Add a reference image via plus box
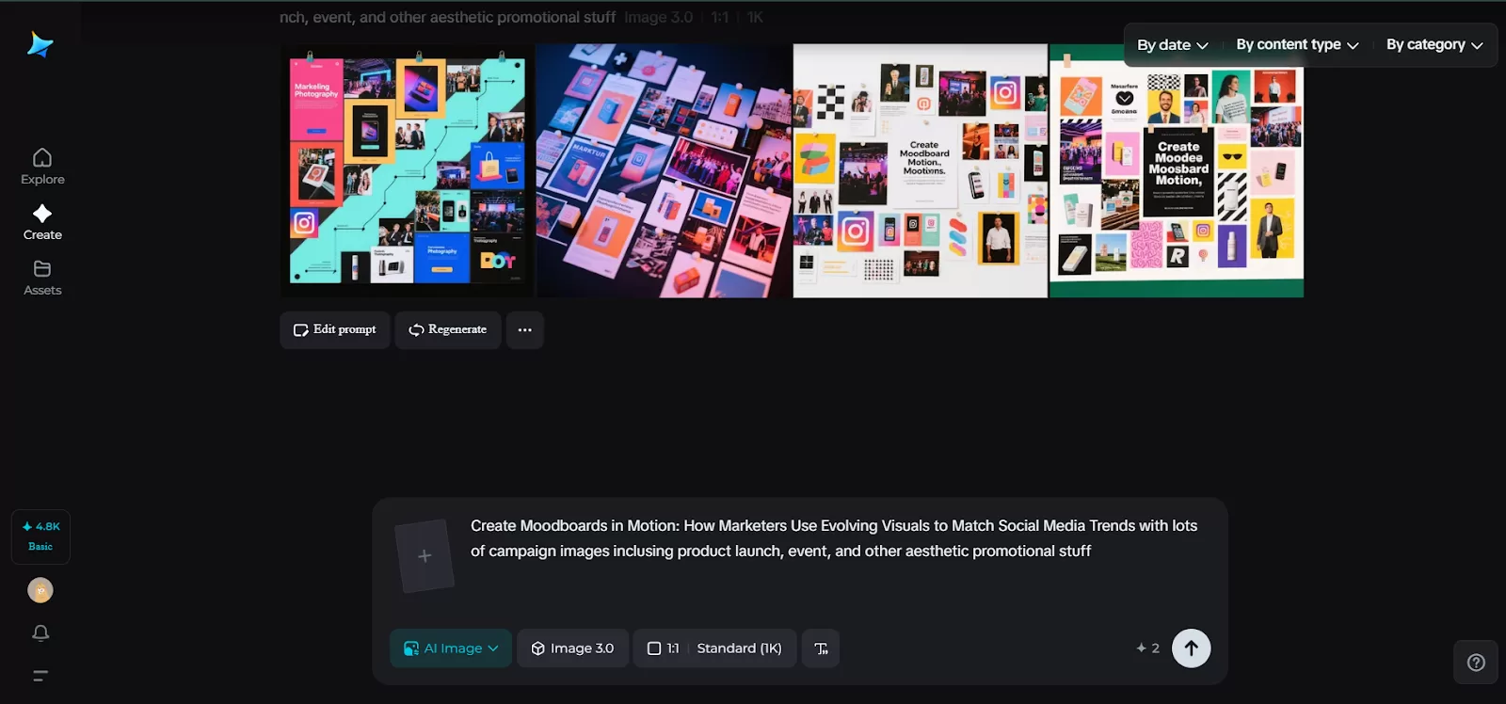 click(x=425, y=556)
